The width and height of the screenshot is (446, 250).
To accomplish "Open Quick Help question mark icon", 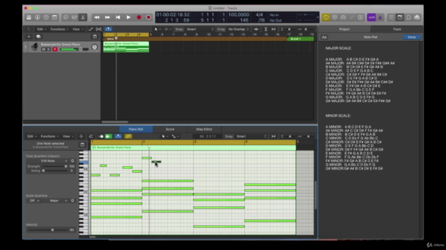I will 46,17.
